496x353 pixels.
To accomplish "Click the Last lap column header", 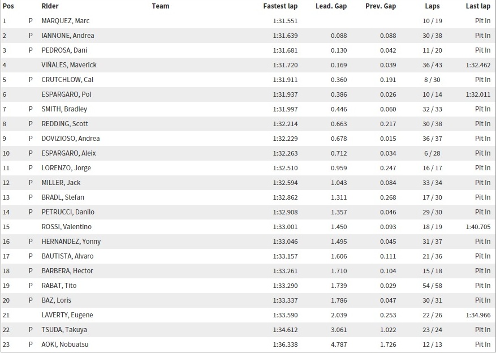I will click(478, 6).
